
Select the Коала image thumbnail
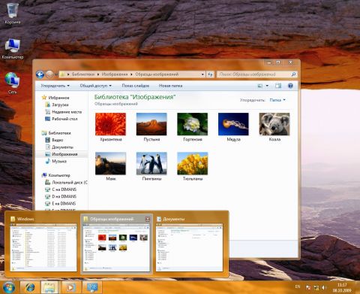pyautogui.click(x=274, y=127)
